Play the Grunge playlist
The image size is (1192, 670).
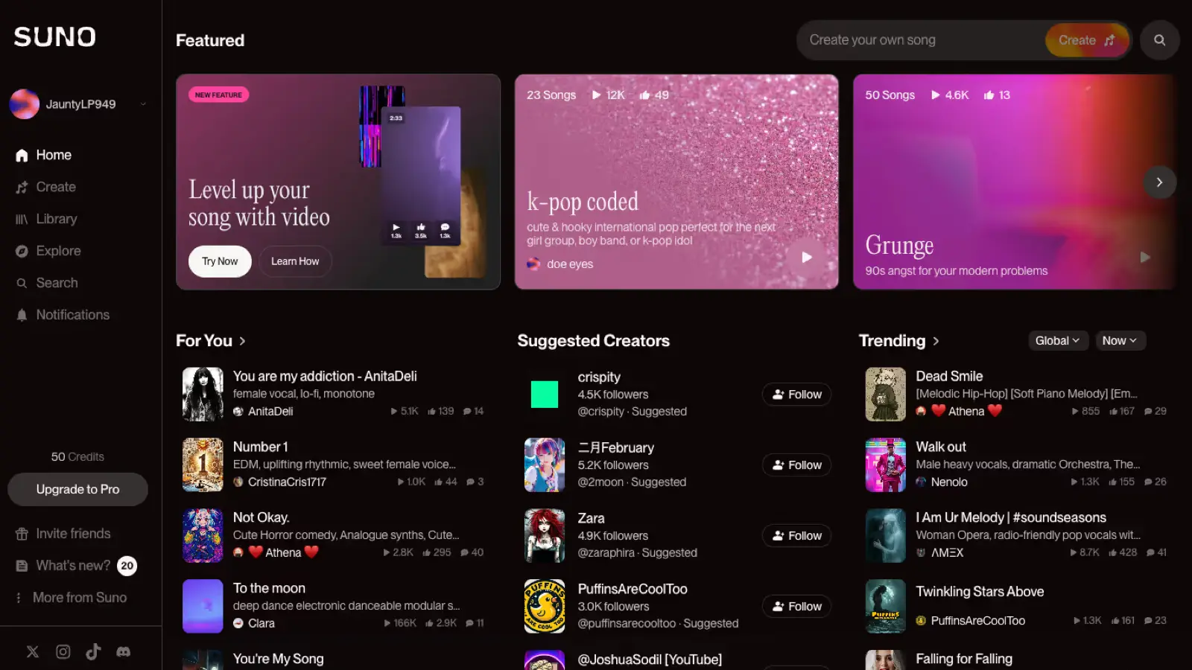(1145, 257)
